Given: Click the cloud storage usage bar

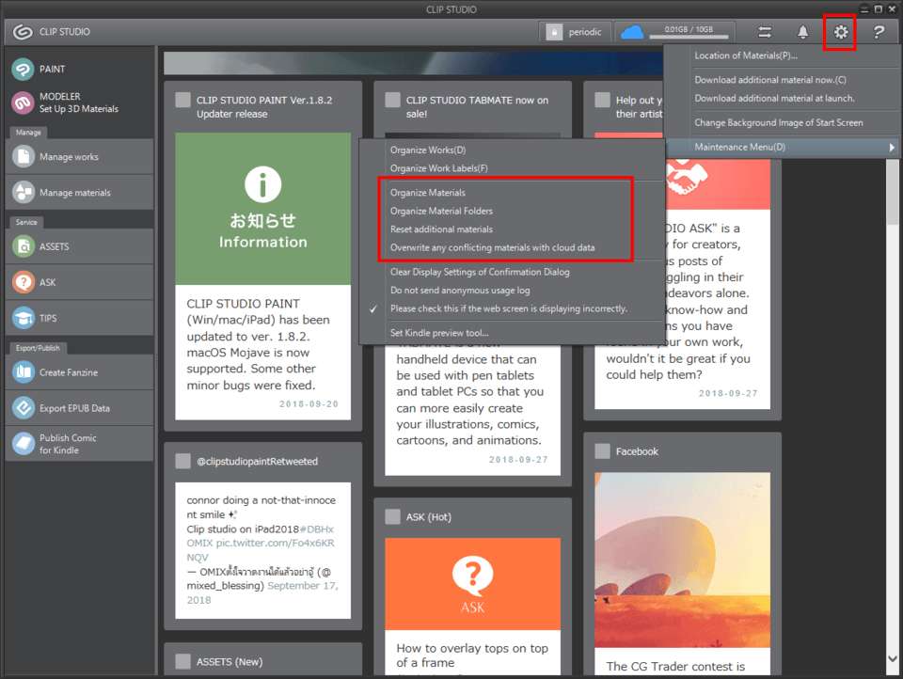Looking at the screenshot, I should click(689, 37).
